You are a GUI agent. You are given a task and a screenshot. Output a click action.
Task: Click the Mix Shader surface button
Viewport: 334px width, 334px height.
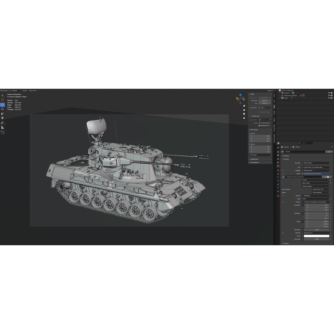point(316,163)
